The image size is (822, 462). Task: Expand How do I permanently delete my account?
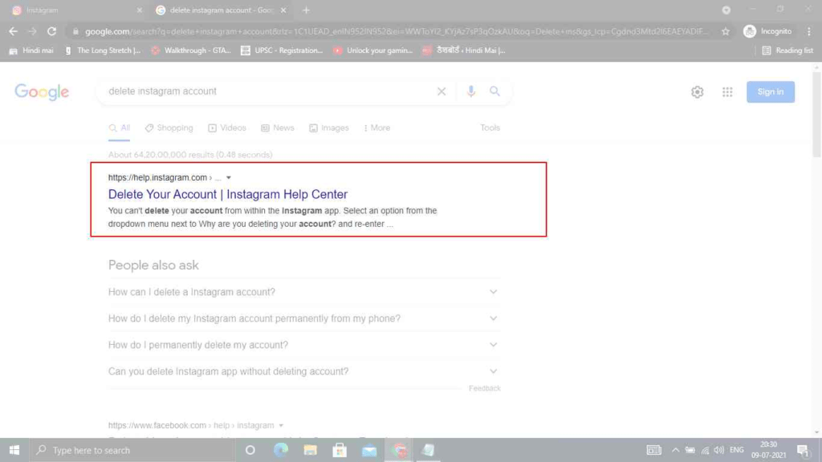pos(304,345)
